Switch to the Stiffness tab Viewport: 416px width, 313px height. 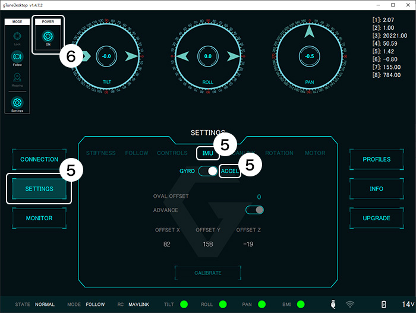click(101, 153)
